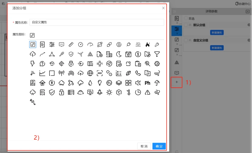Select the warning triangle icon

point(148,92)
